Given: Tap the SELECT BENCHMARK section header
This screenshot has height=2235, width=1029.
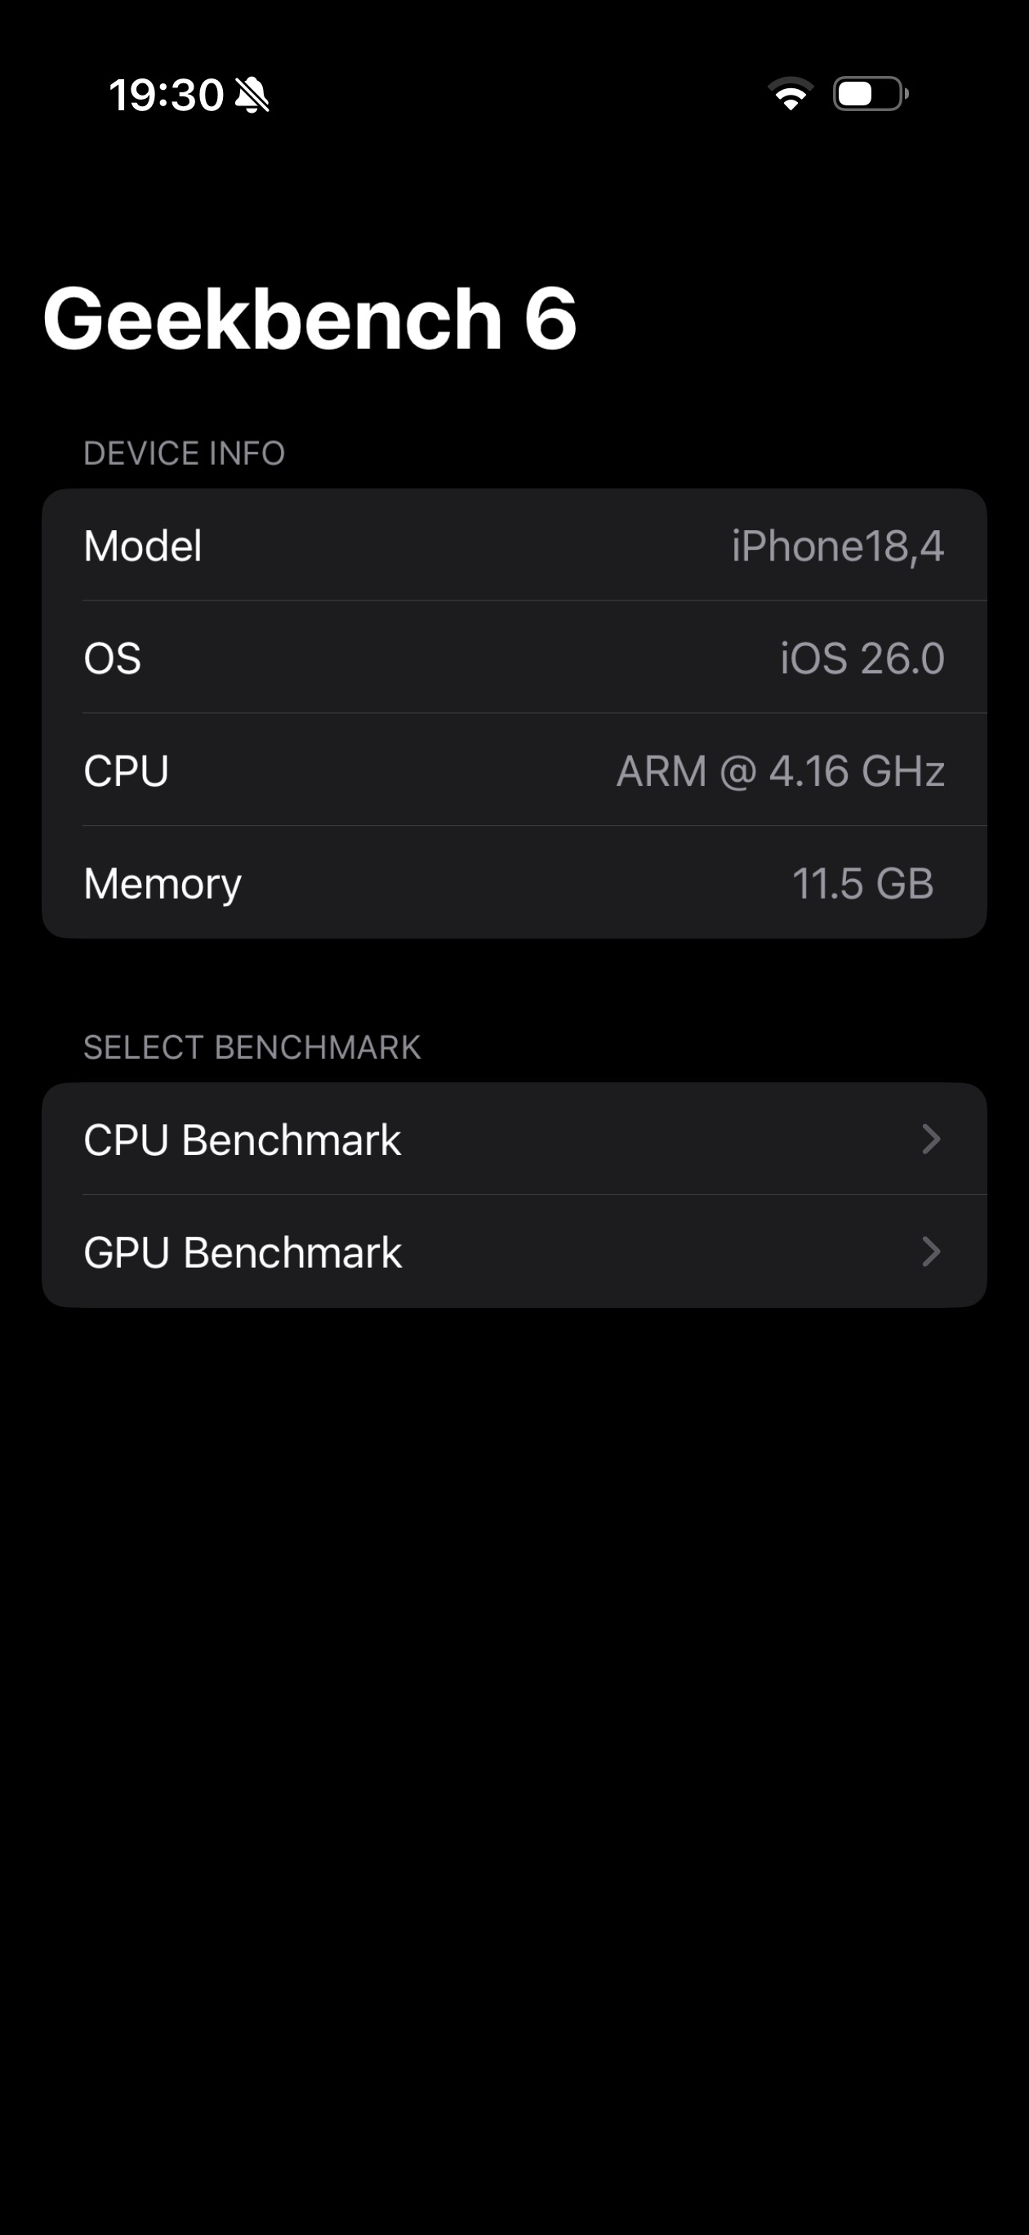Looking at the screenshot, I should point(252,1047).
